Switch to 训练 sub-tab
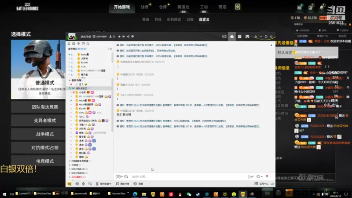The height and width of the screenshot is (198, 352). point(190,19)
